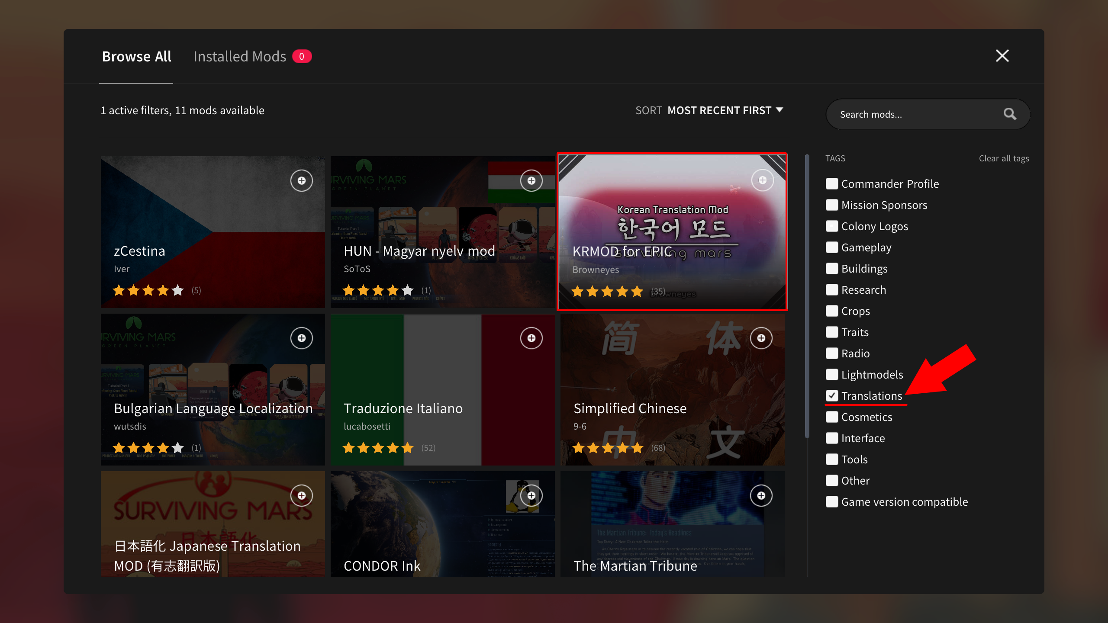
Task: Click author name wutsdis
Action: click(130, 426)
